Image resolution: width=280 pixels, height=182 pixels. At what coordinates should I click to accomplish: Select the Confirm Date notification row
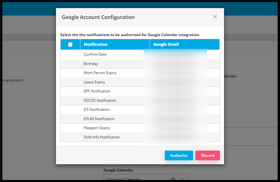(x=140, y=54)
